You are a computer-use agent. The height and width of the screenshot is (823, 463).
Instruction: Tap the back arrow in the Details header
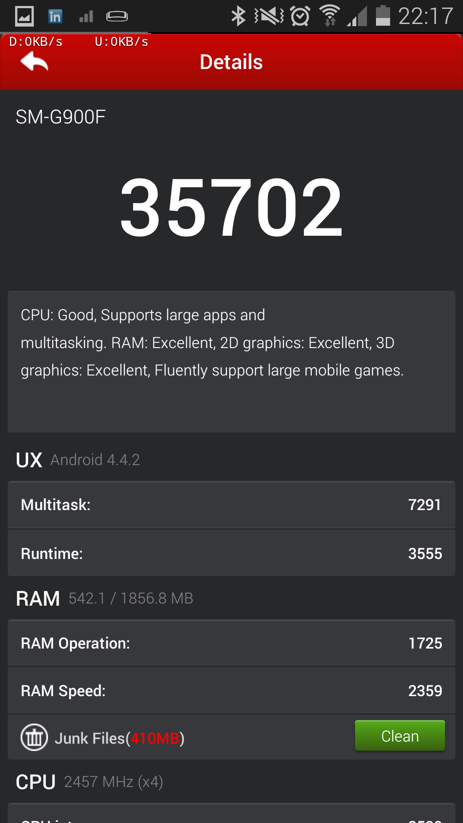click(x=34, y=62)
